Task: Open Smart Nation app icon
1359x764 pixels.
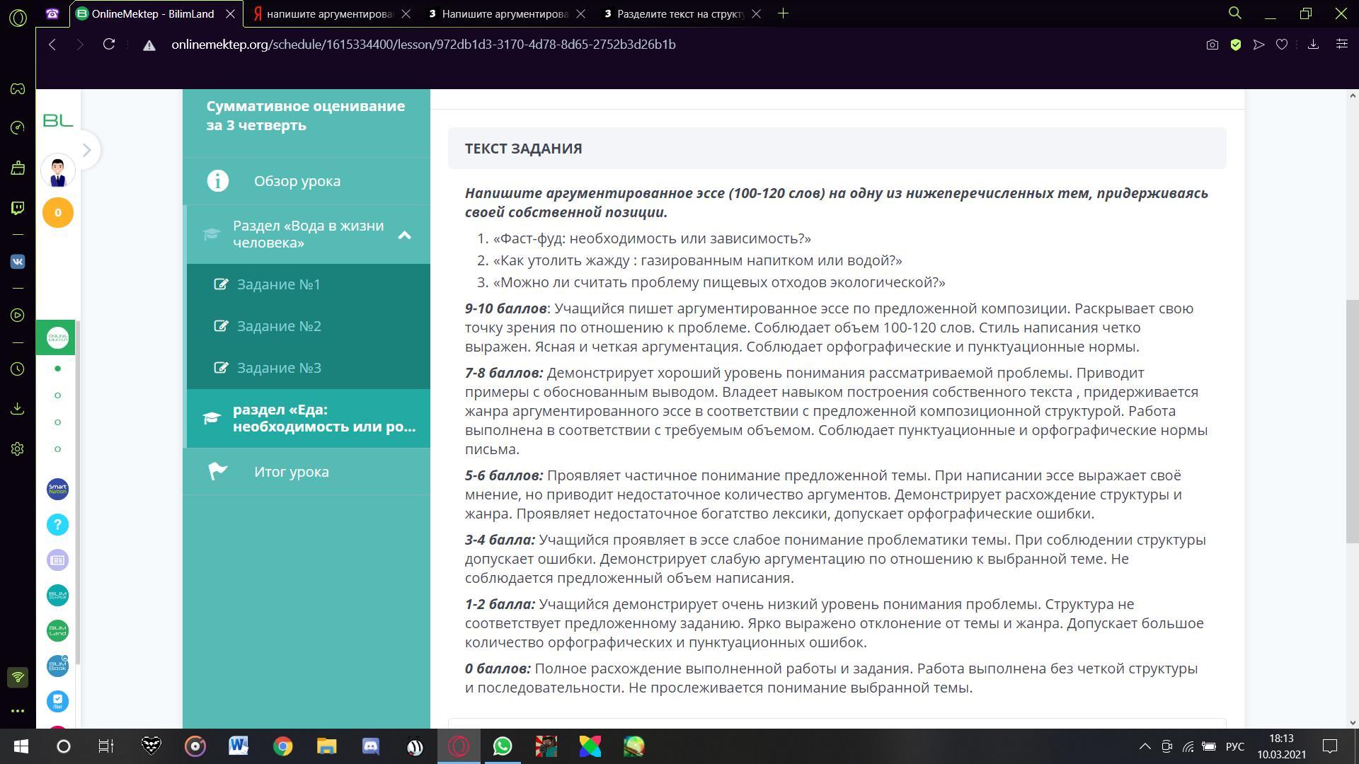Action: (58, 489)
